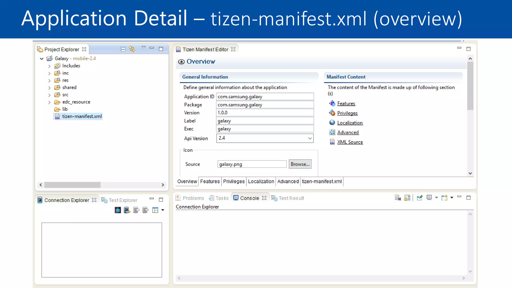Click the Galaxy project icon

point(49,58)
